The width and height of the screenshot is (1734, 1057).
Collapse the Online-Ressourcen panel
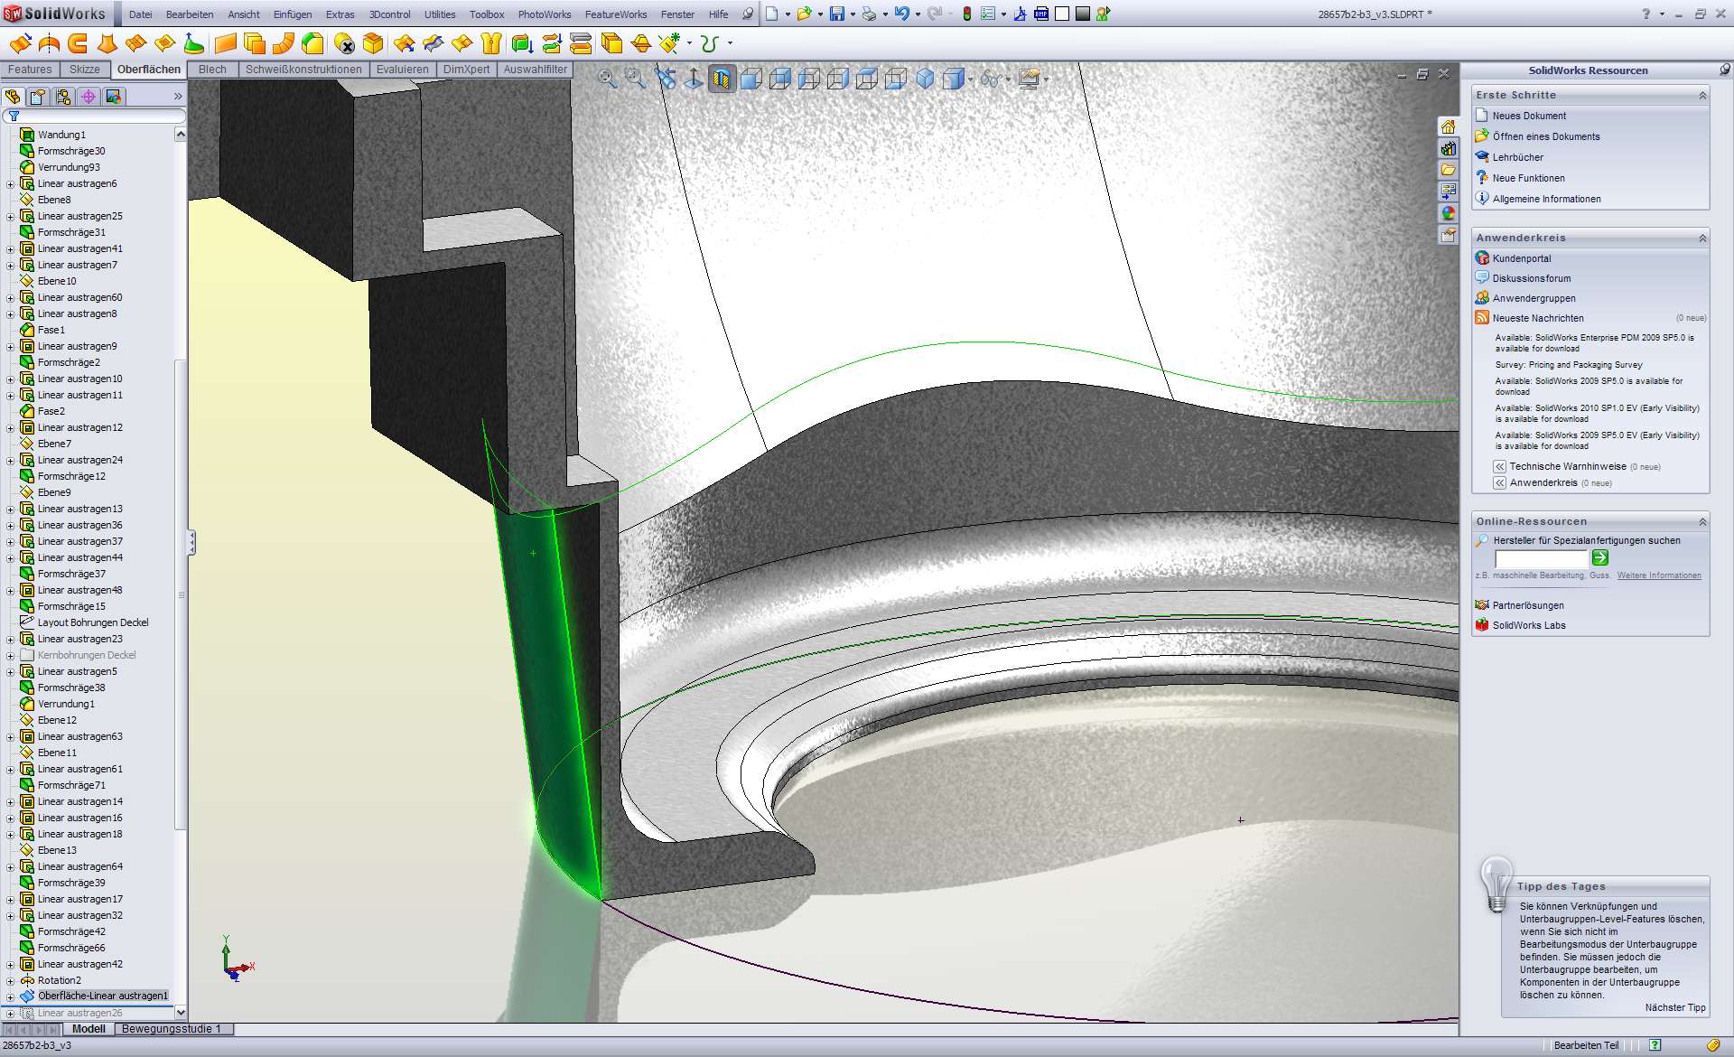1702,521
